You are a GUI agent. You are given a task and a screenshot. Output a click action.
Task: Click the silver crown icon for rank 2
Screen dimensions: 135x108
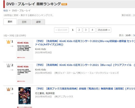[x=8, y=65]
